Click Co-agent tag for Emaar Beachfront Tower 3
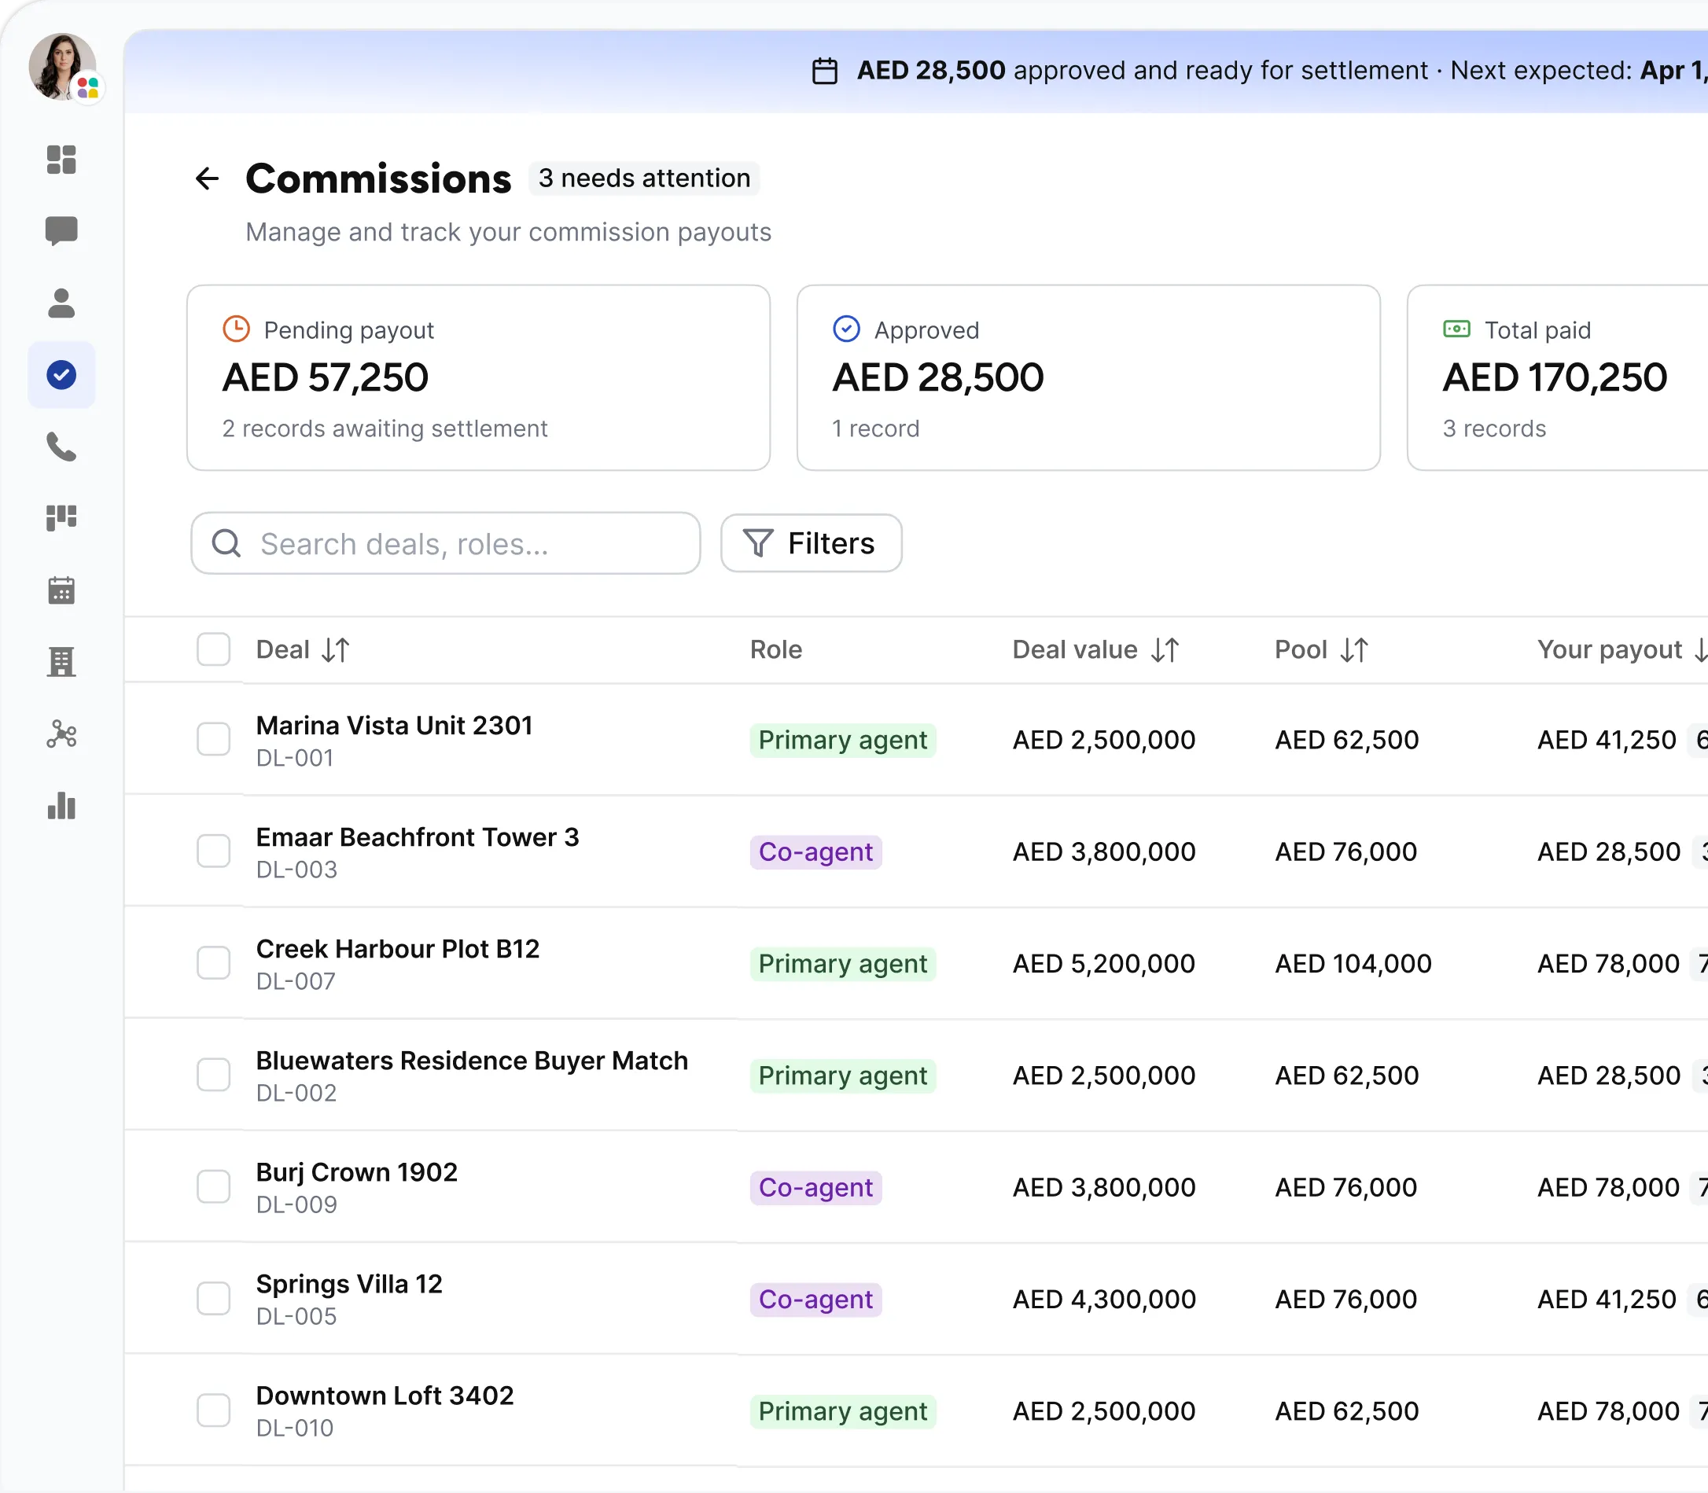Viewport: 1708px width, 1493px height. tap(815, 851)
